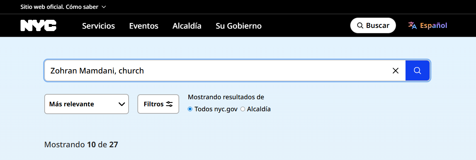
Task: Select the 'Alcaldía' radio button option
Action: click(243, 109)
